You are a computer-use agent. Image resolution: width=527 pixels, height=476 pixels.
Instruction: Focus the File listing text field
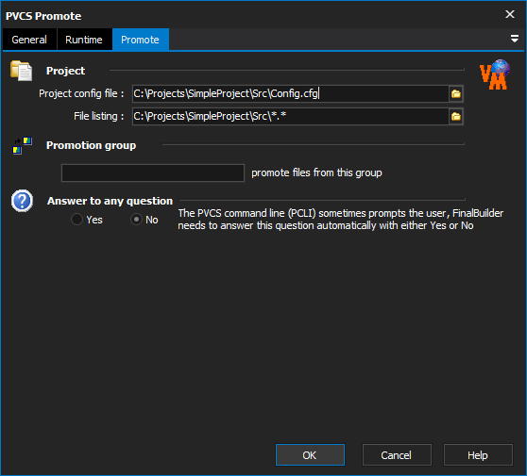[291, 116]
